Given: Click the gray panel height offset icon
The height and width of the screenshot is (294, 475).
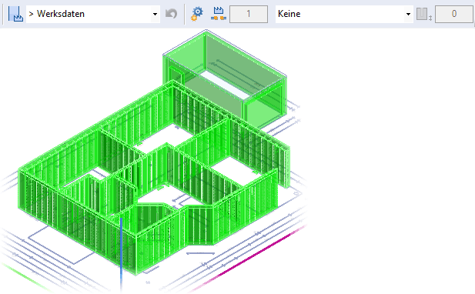Looking at the screenshot, I should pyautogui.click(x=423, y=14).
